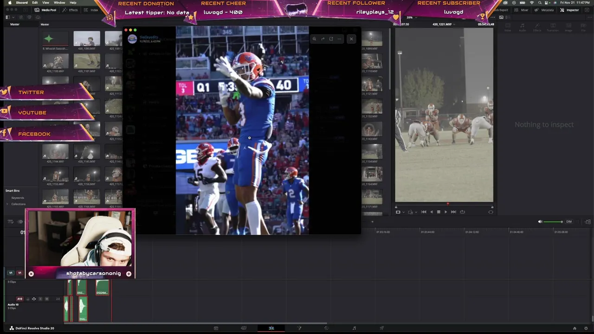
Task: Open the Media Pool panel
Action: coord(45,10)
